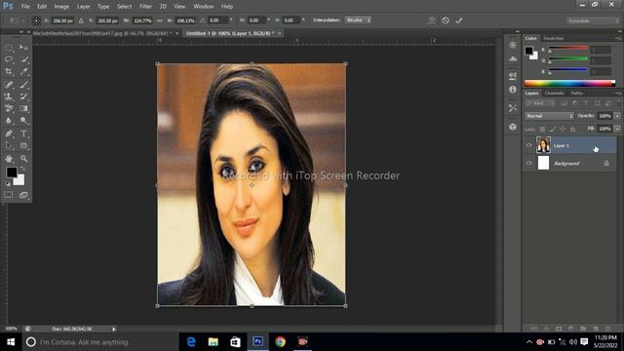Open the Interpolation dropdown
Screen dimensions: 624x351
click(358, 19)
